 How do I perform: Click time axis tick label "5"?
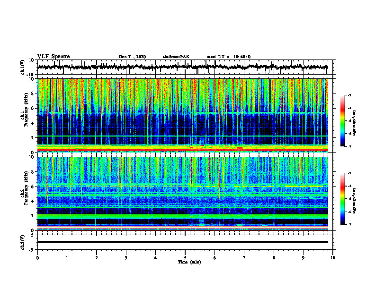(x=185, y=258)
